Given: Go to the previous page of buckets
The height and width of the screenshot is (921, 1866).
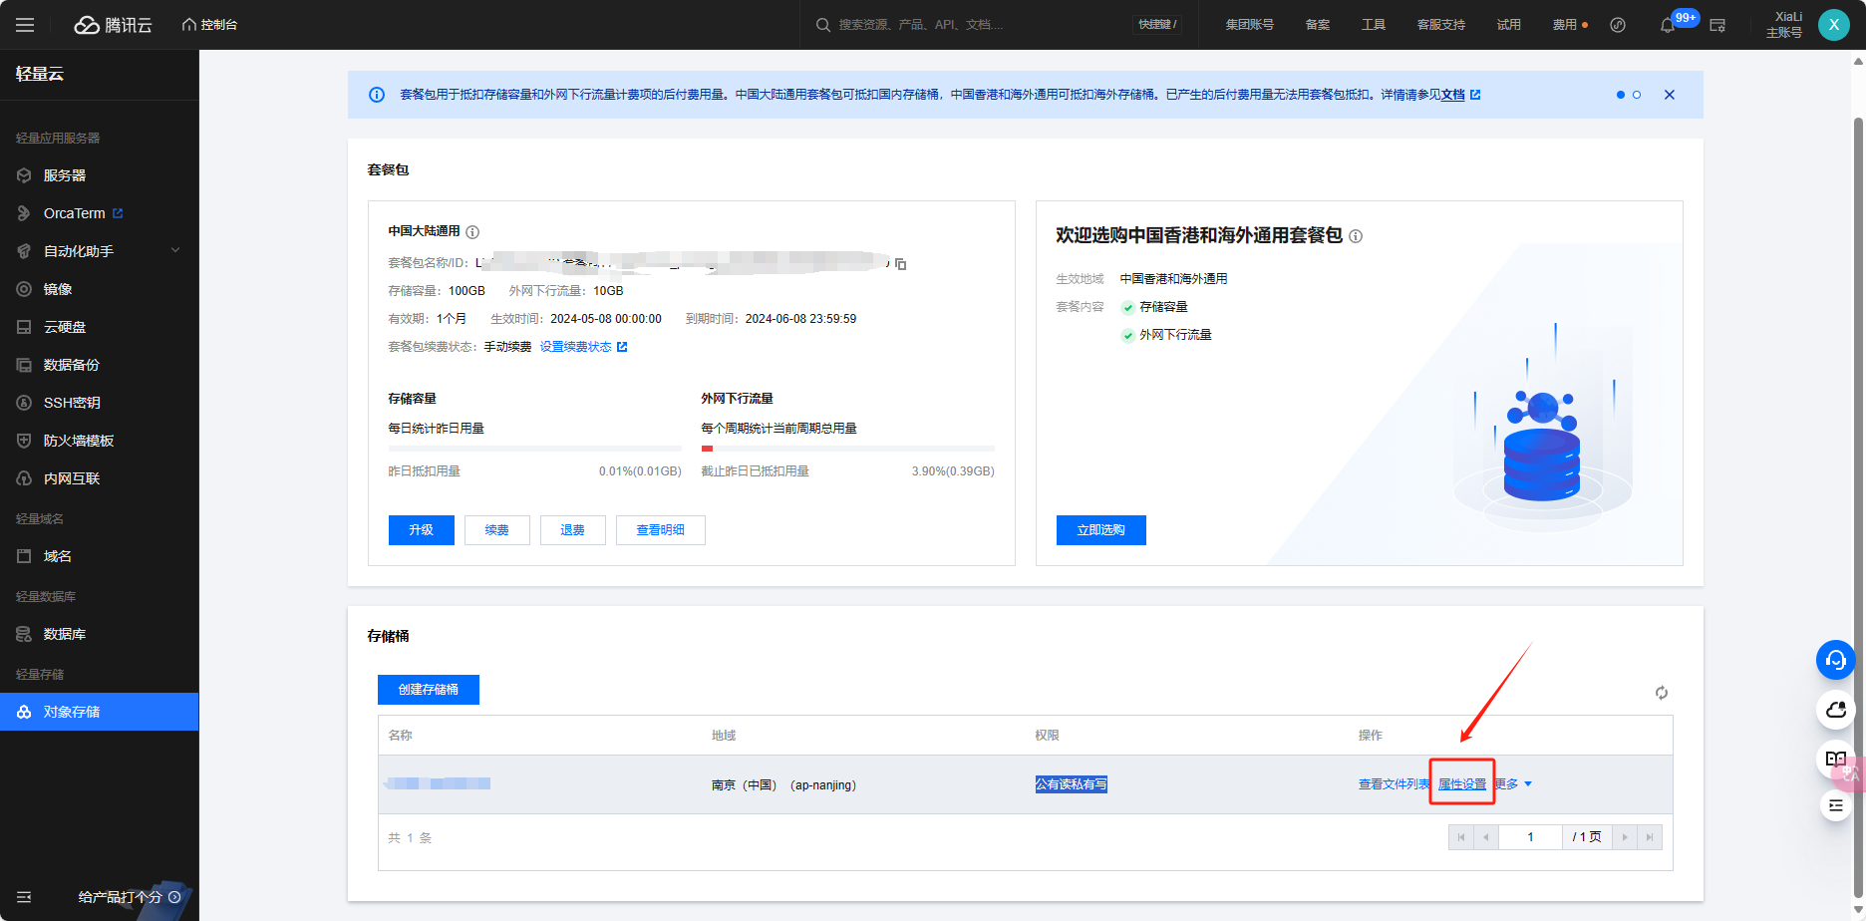Looking at the screenshot, I should click(x=1485, y=837).
